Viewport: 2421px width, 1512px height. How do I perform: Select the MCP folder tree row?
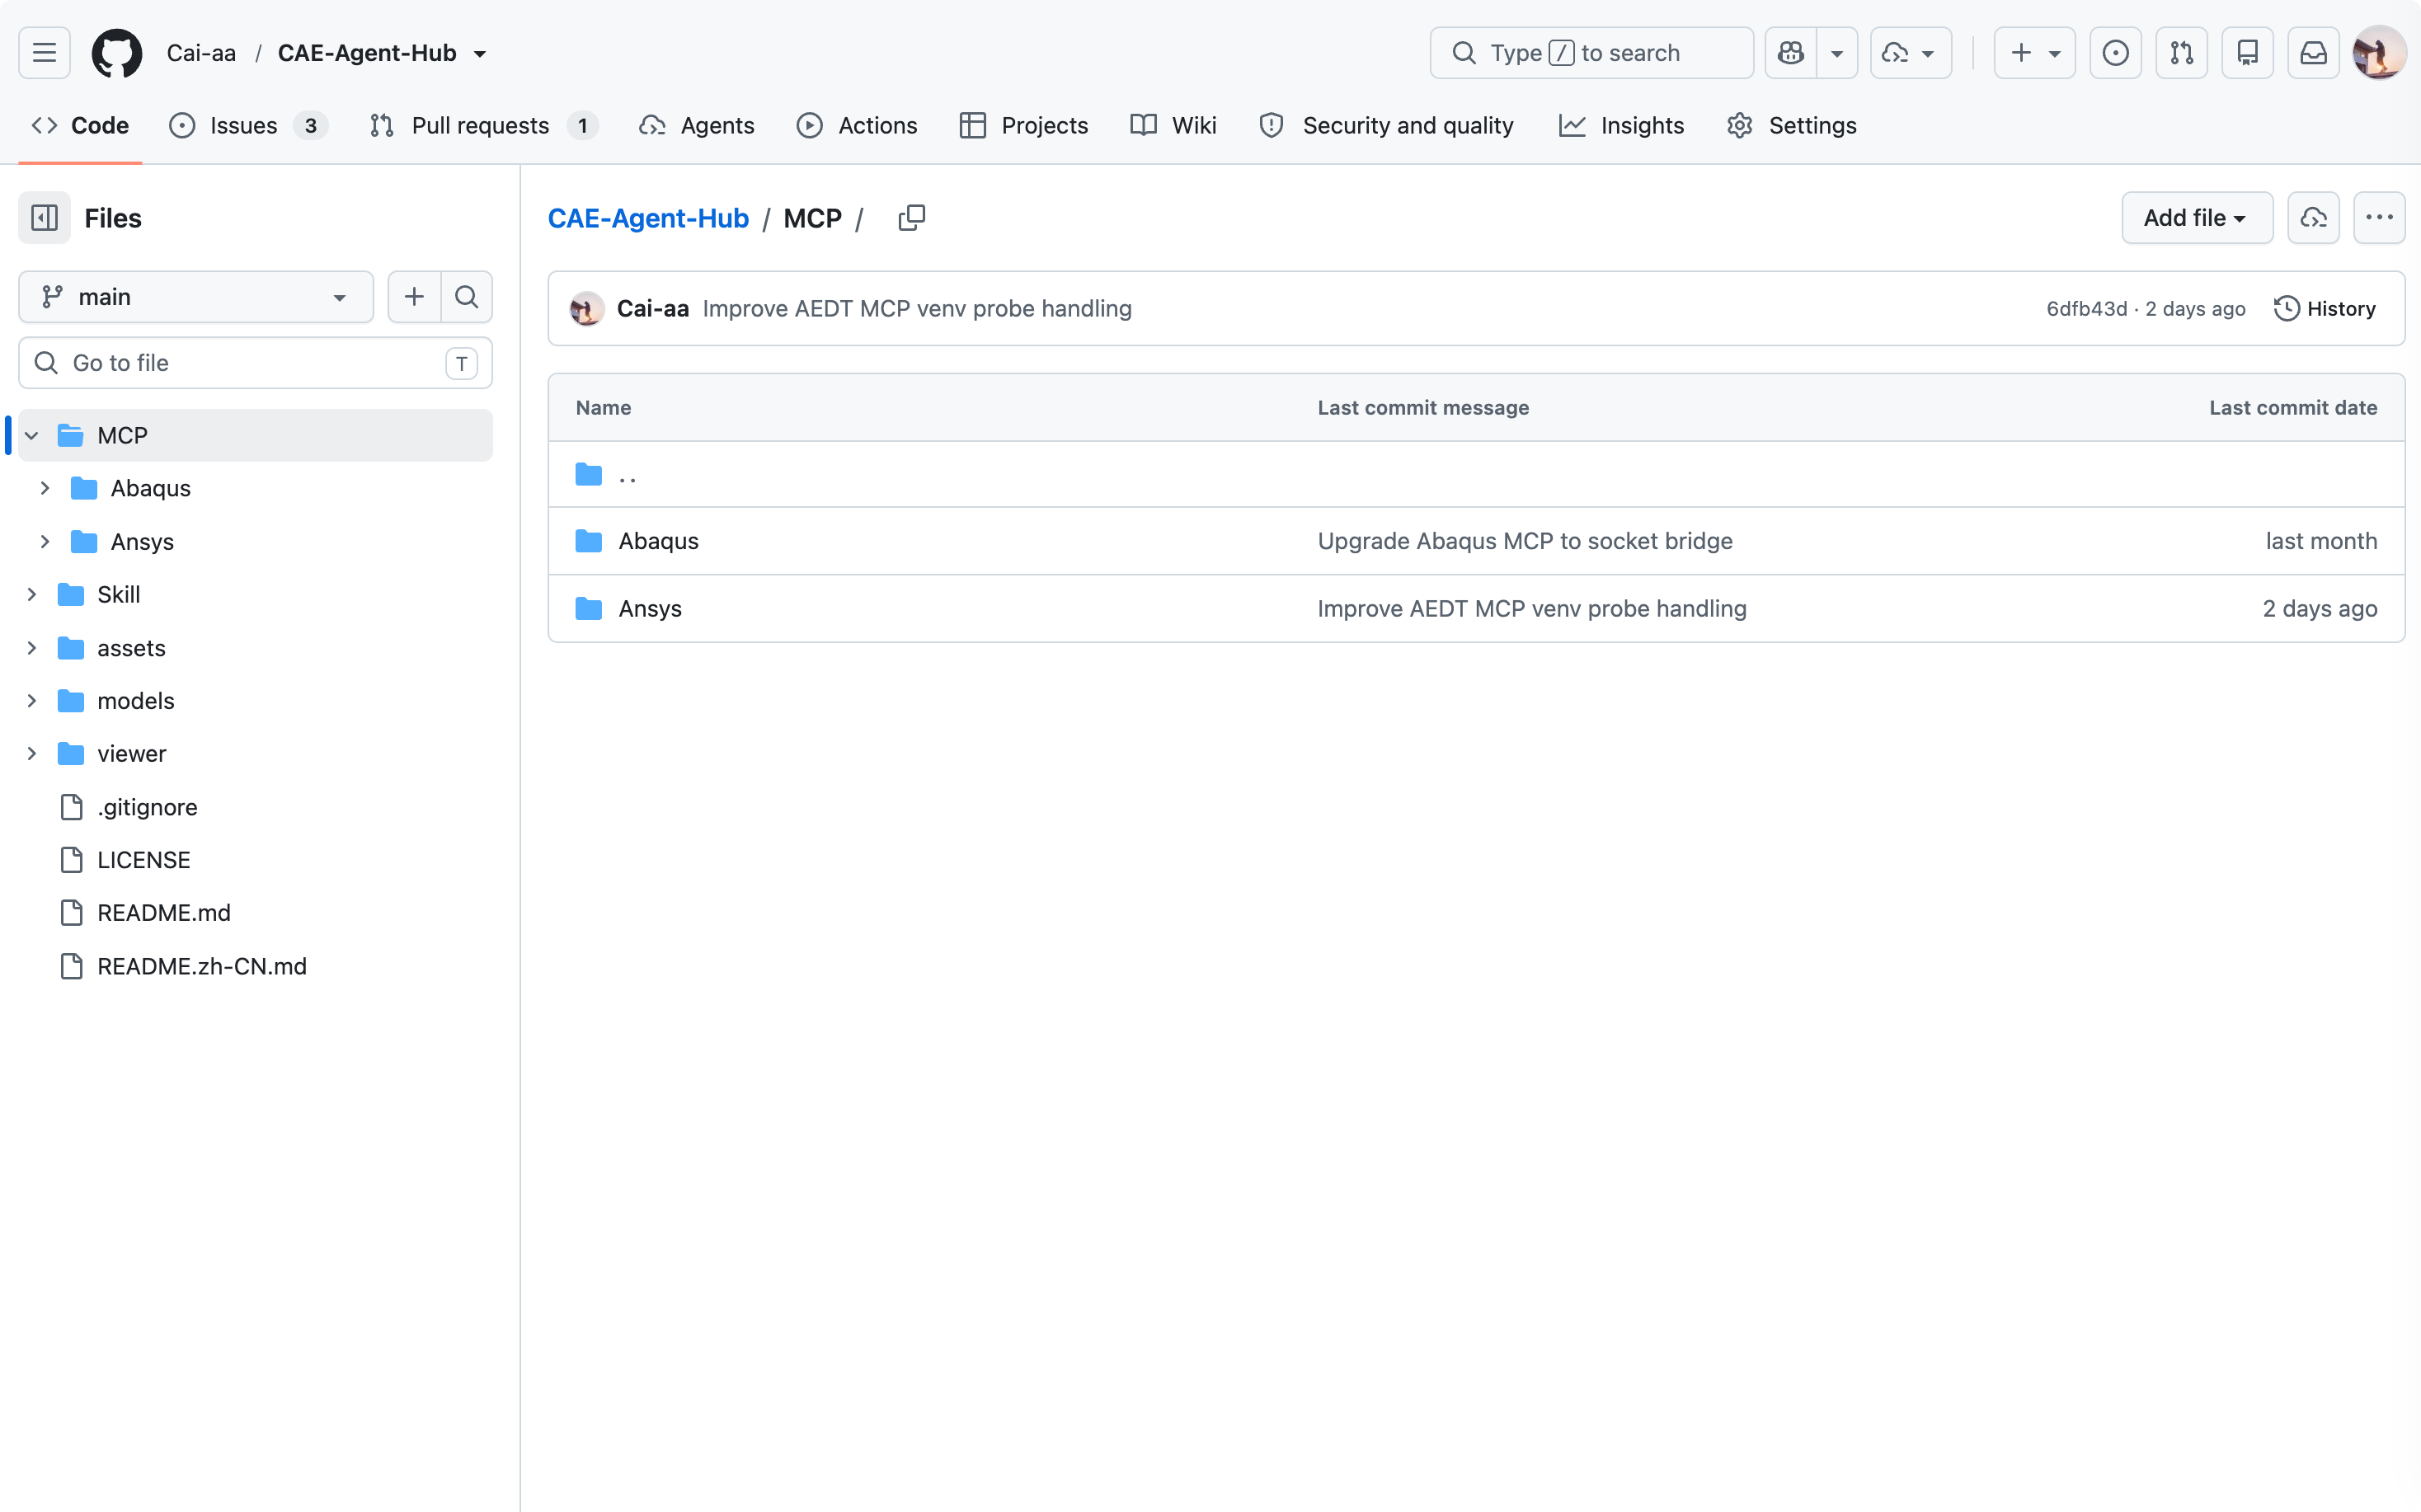(255, 436)
